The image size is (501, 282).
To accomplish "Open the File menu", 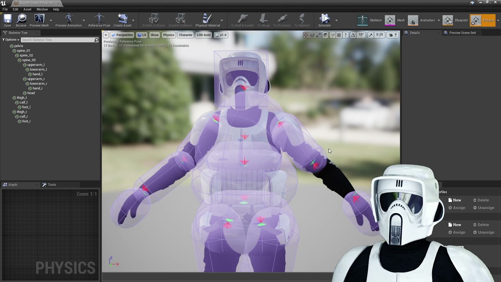I will 5,9.
